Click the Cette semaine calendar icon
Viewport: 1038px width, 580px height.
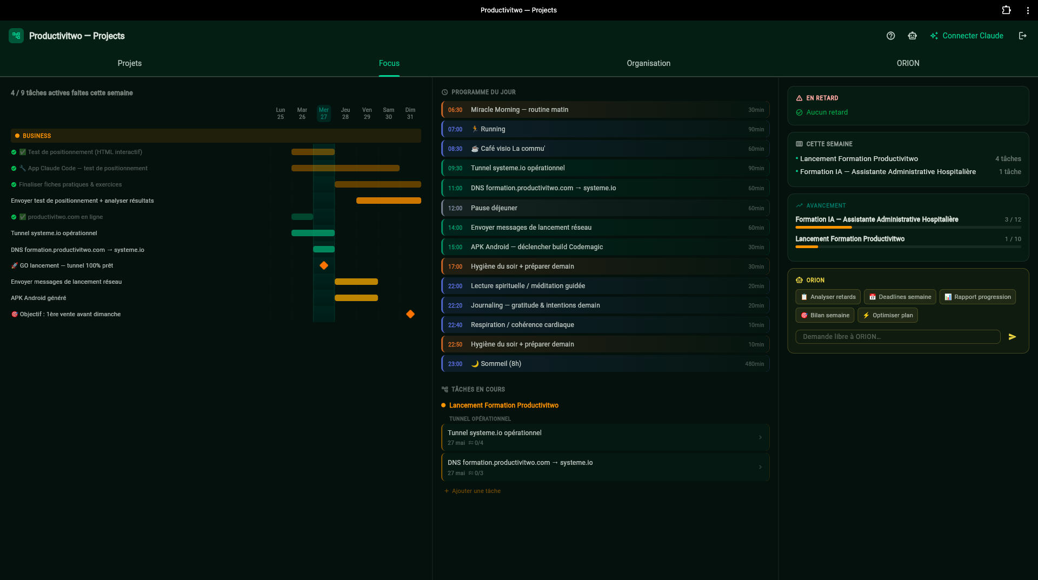(799, 144)
